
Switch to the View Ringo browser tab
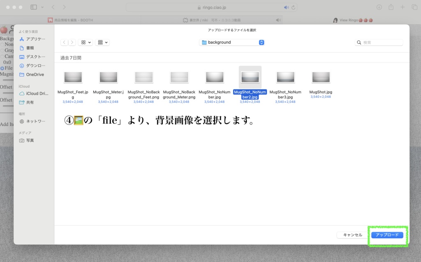click(x=352, y=20)
